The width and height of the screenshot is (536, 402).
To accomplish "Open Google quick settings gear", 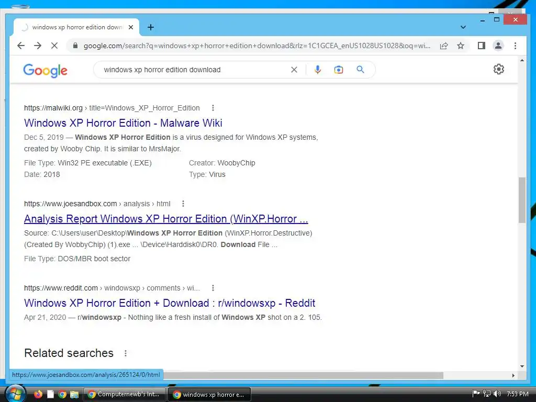I will (499, 69).
